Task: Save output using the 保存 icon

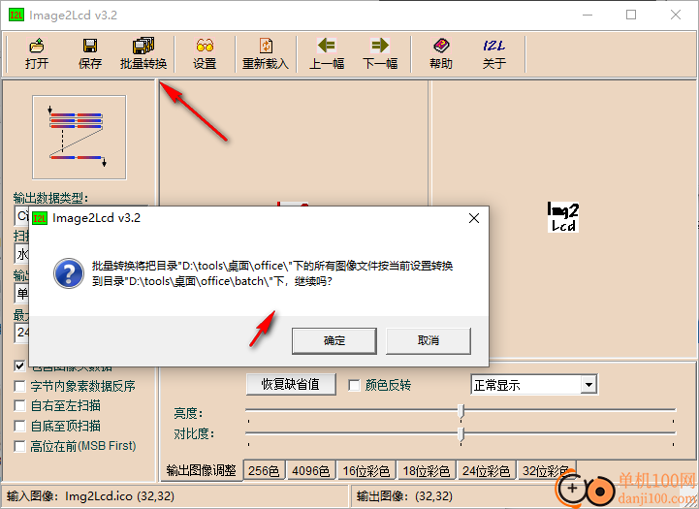Action: coord(90,53)
